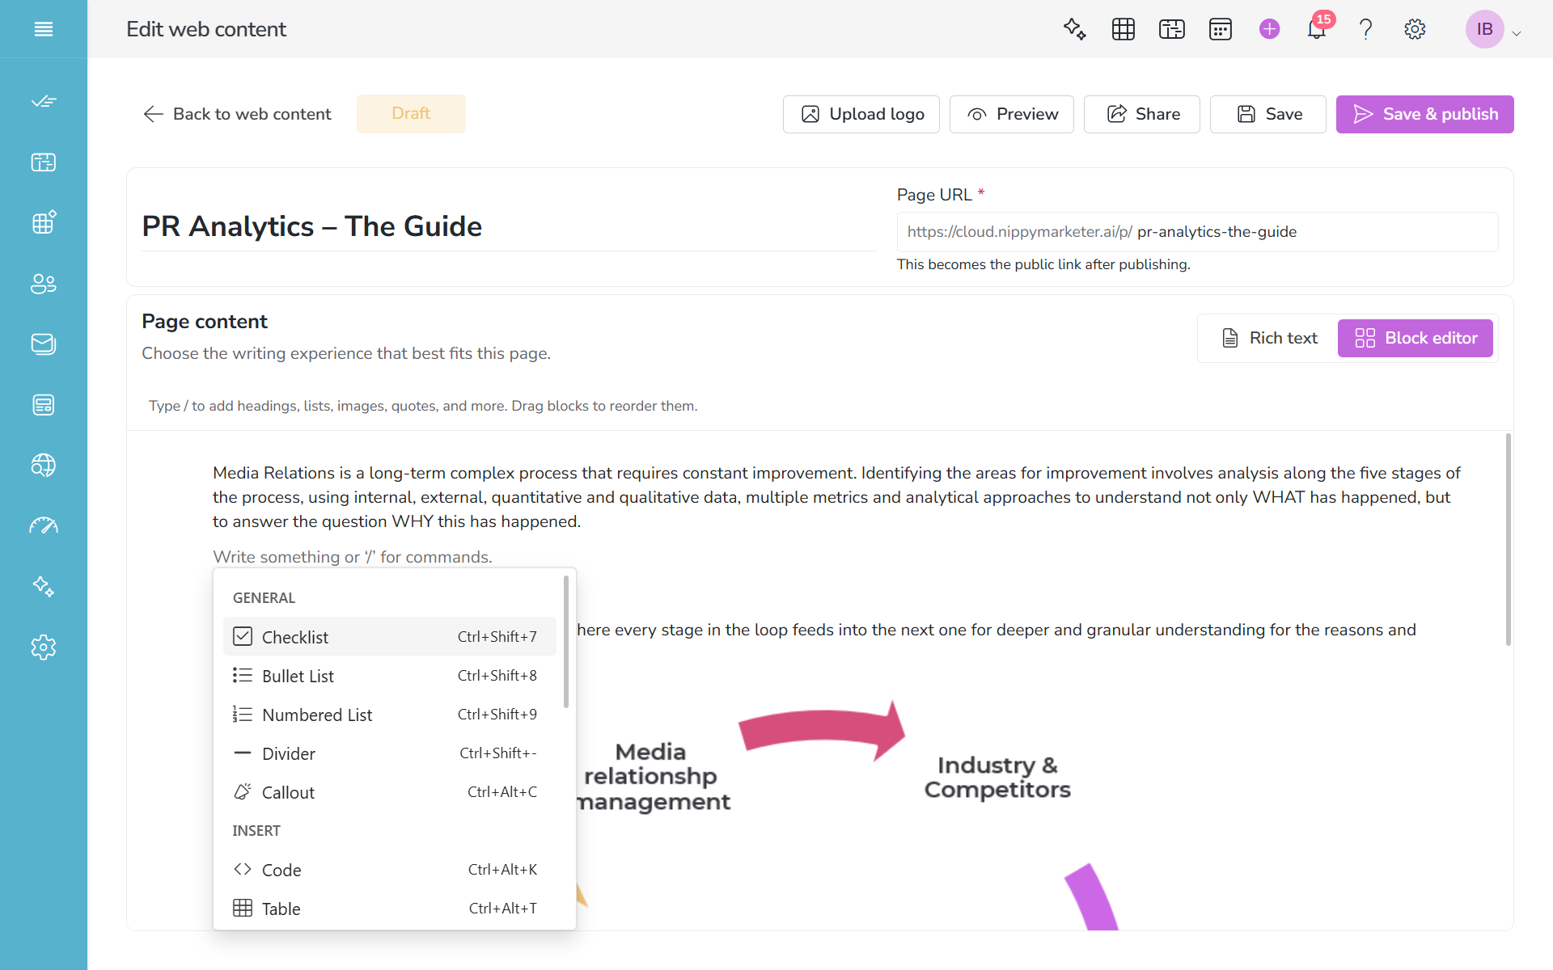The width and height of the screenshot is (1553, 970).
Task: Click Save & publish button
Action: point(1425,114)
